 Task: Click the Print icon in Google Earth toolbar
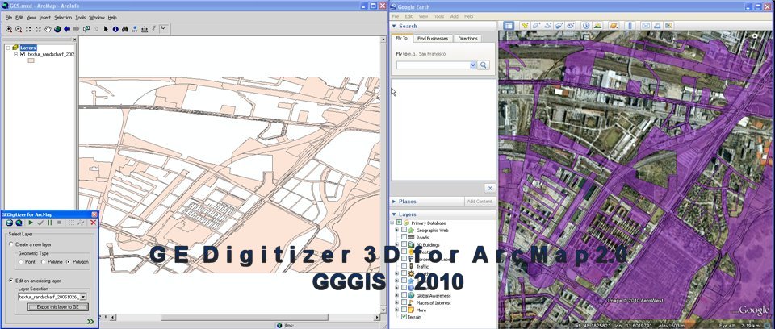[657, 25]
